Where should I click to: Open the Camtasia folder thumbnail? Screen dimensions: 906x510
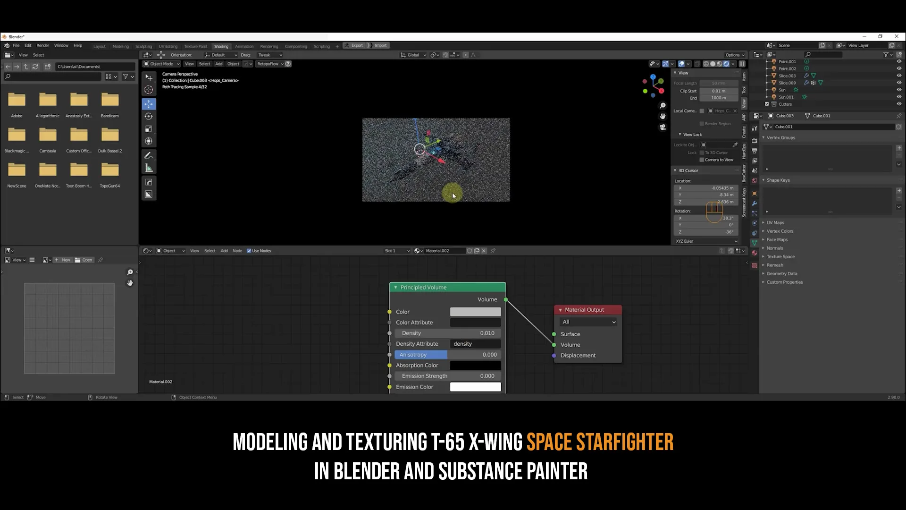(48, 140)
